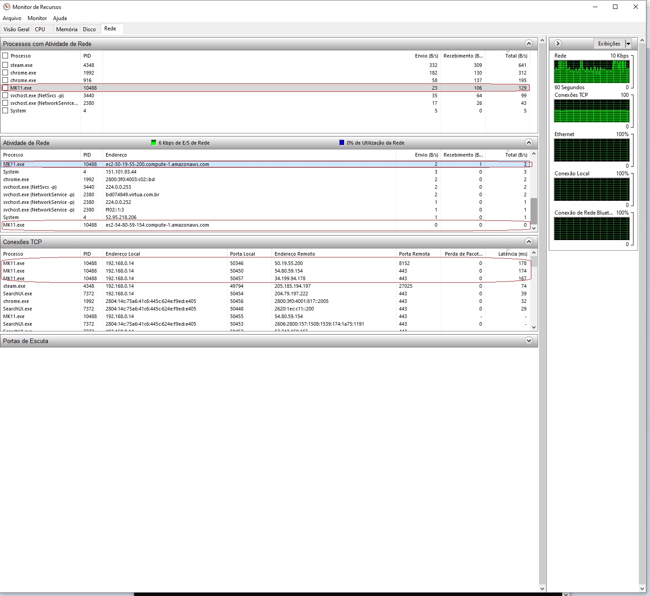Open the Ajuda menu
The width and height of the screenshot is (650, 596).
[x=60, y=18]
